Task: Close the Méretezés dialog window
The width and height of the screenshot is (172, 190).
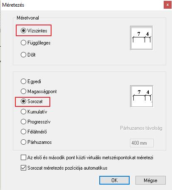Action: (x=167, y=5)
